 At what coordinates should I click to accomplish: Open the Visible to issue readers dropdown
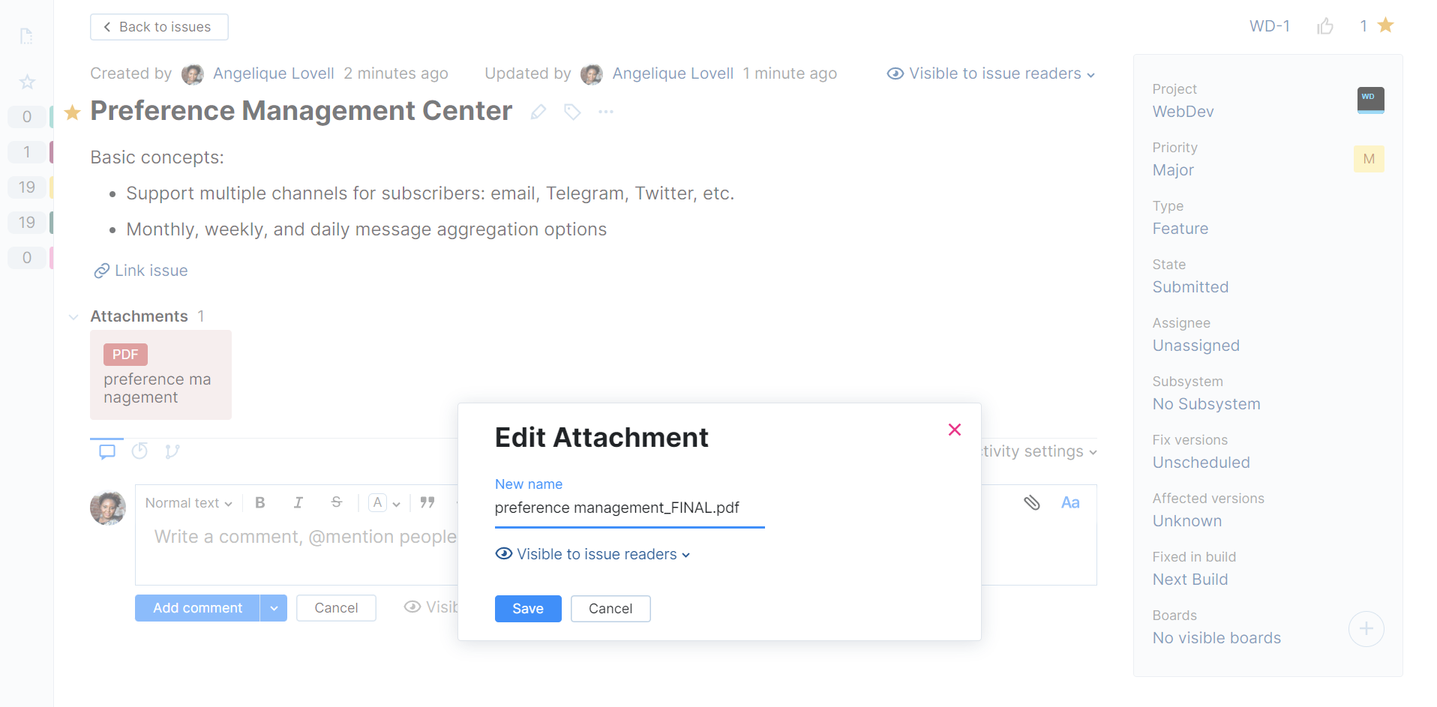click(990, 73)
